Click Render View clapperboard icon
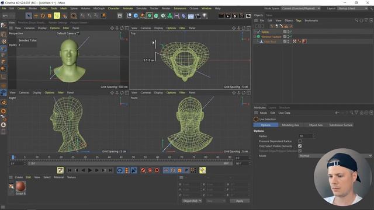This screenshot has height=210, width=374. [221, 16]
